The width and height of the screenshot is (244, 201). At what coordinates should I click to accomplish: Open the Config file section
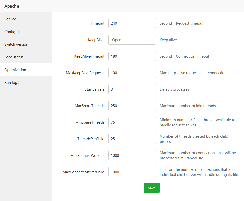coord(26,32)
